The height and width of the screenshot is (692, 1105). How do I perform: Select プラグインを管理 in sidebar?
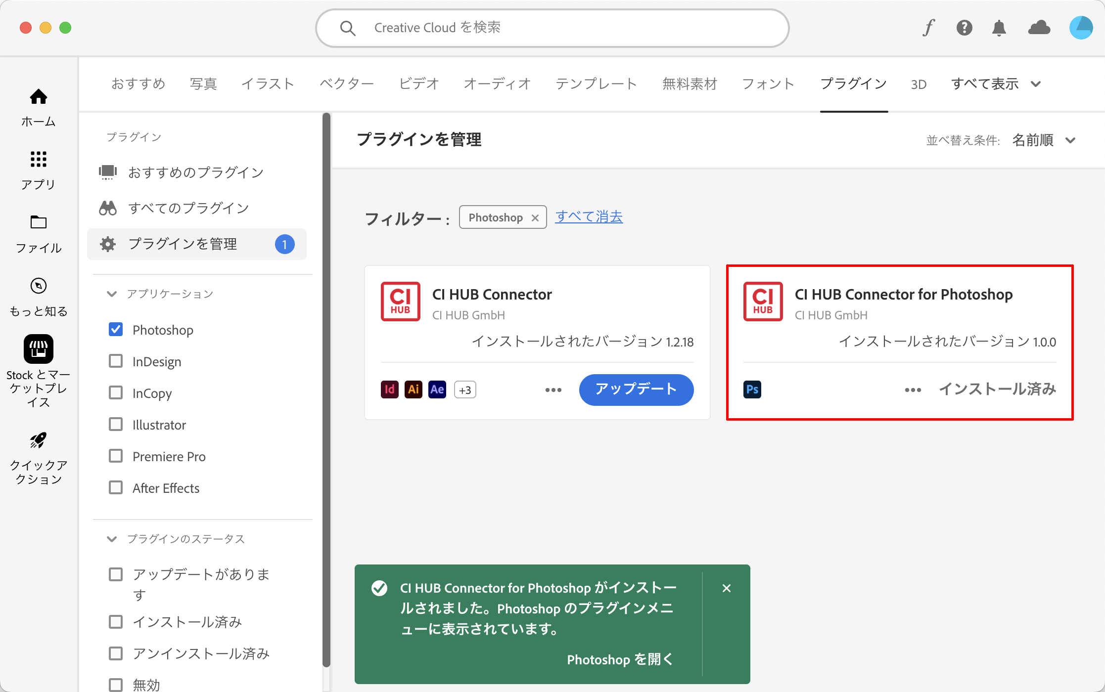click(x=197, y=244)
